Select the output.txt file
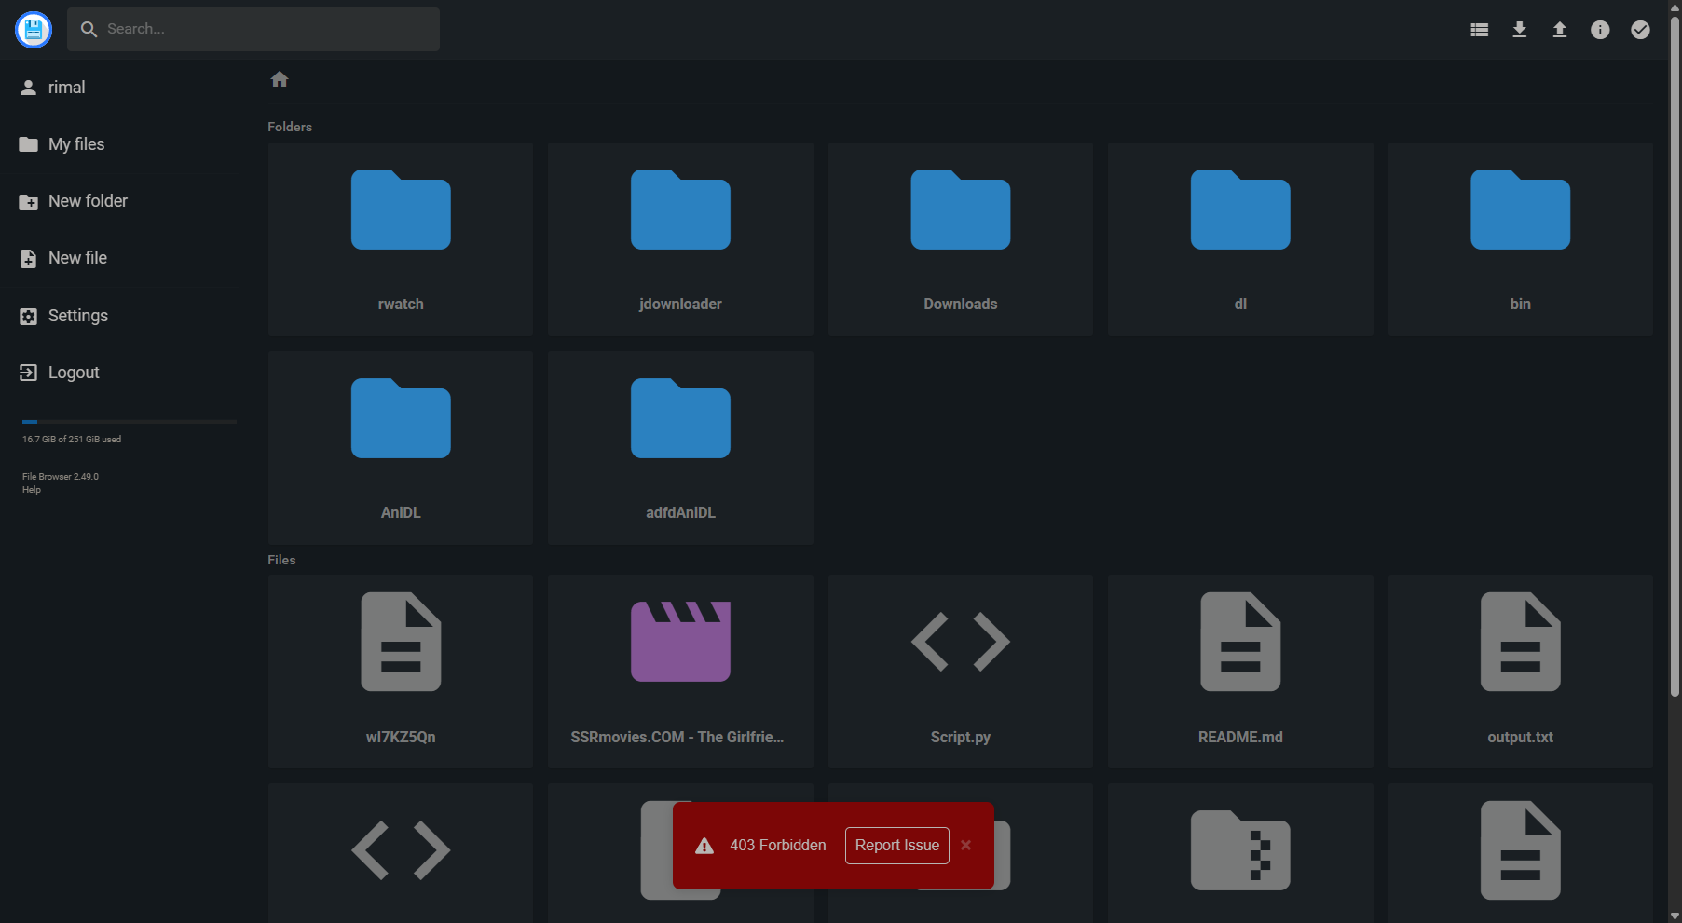The image size is (1682, 923). point(1521,672)
